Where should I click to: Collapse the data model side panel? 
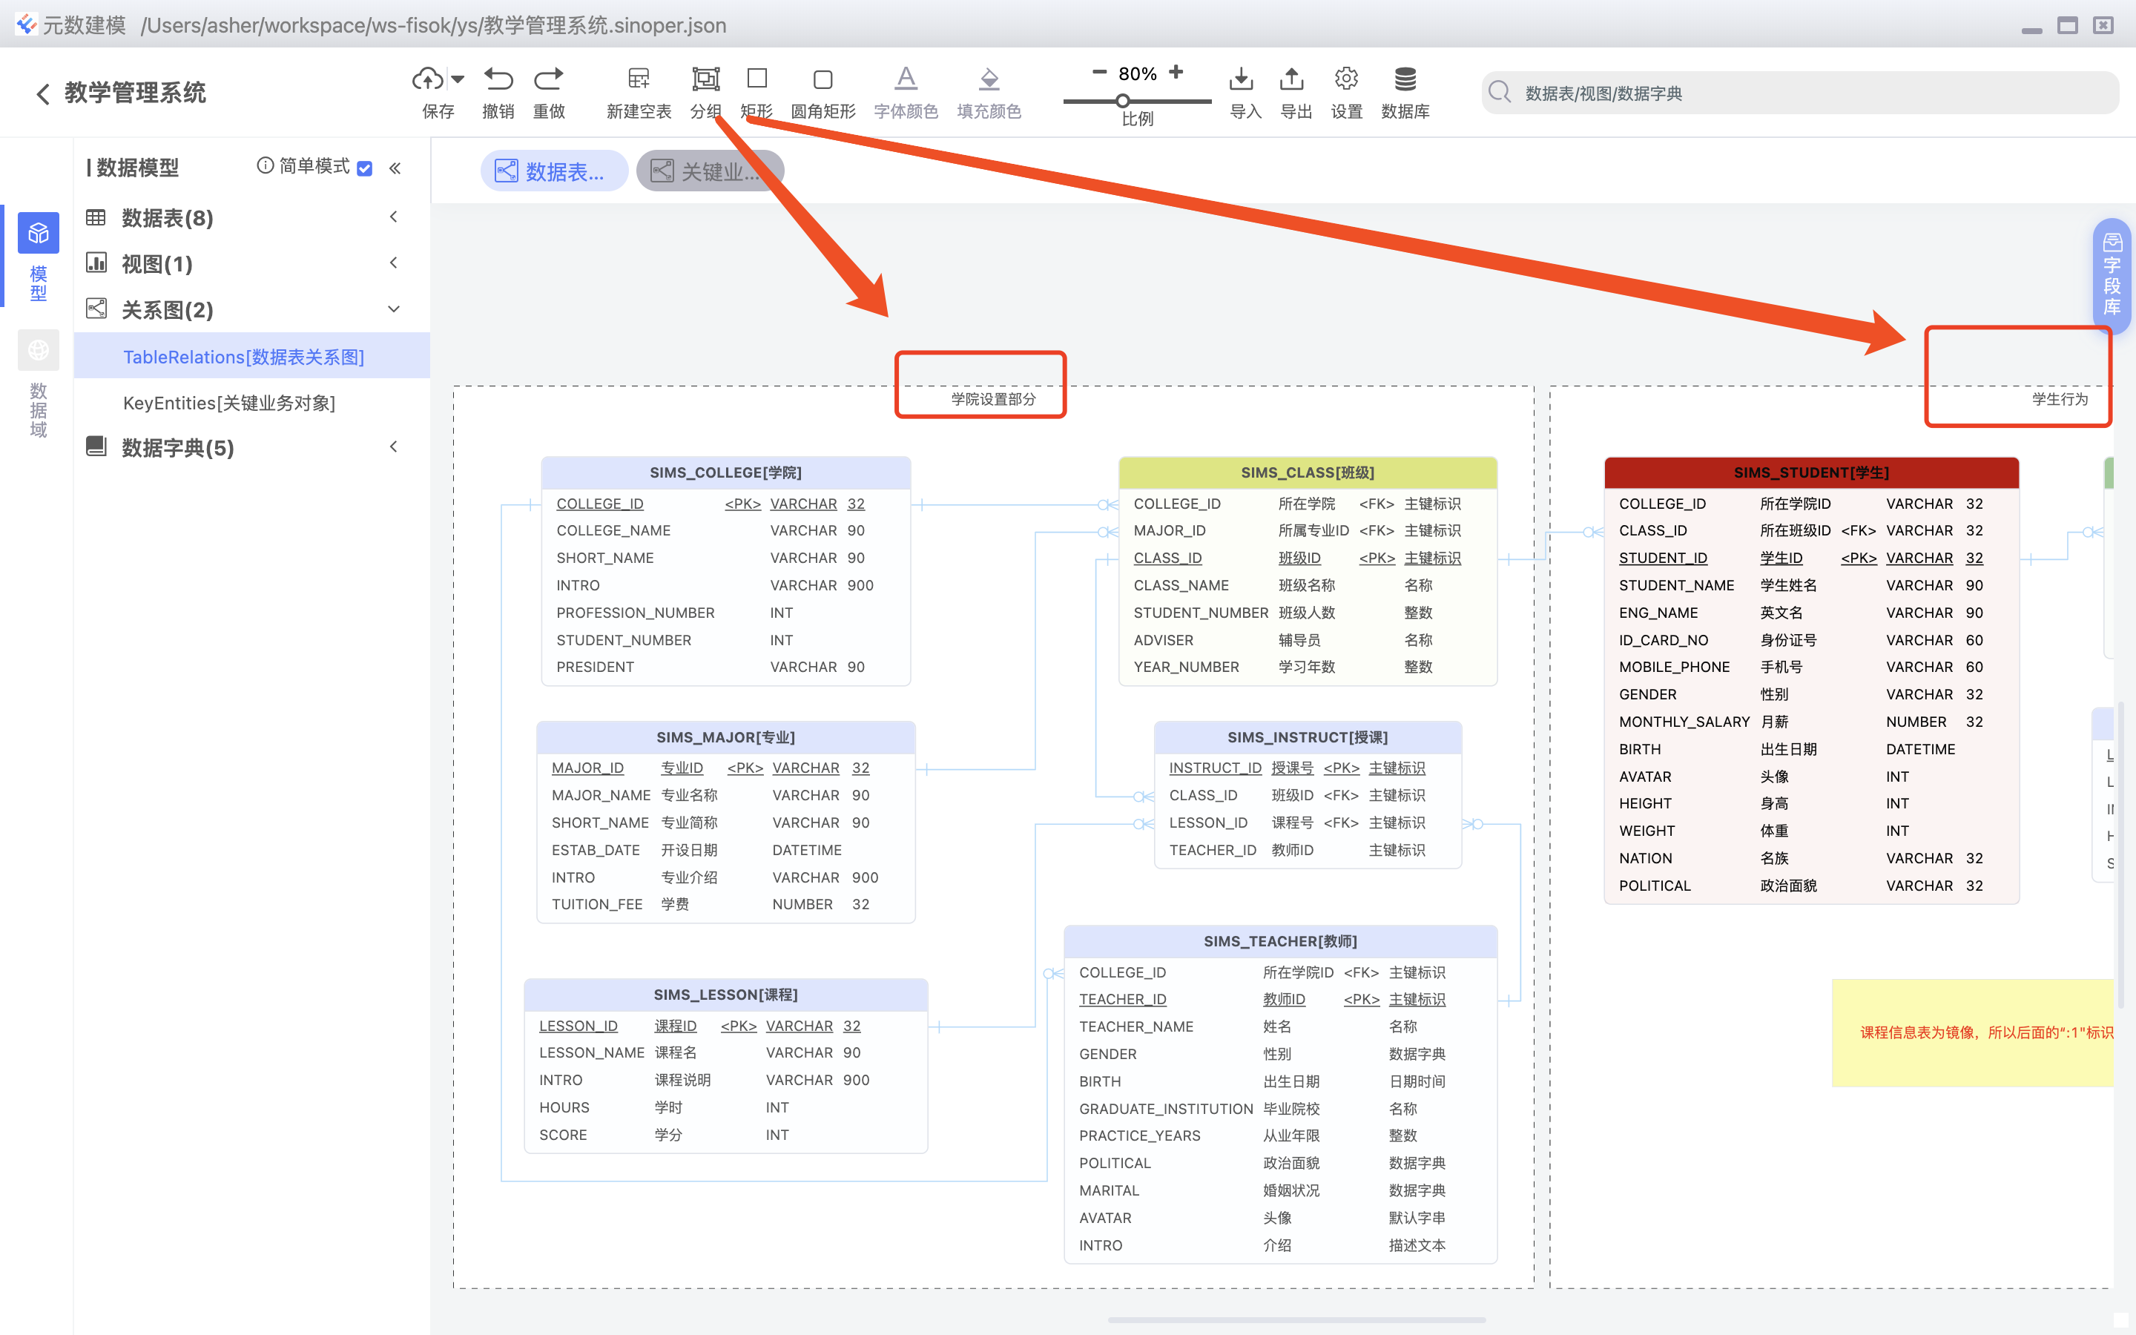(395, 168)
